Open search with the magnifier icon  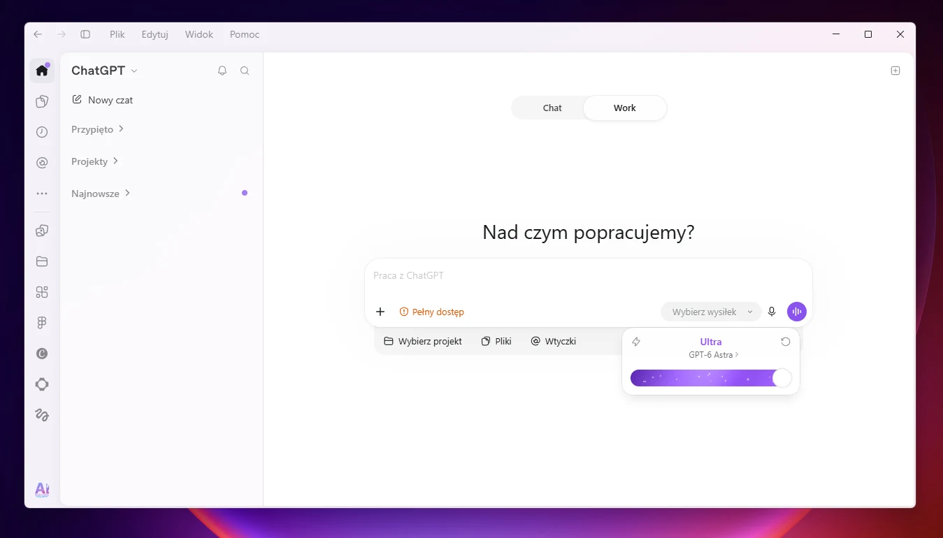click(x=245, y=71)
